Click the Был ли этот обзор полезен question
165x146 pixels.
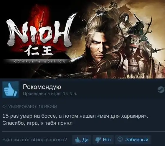(x=35, y=140)
